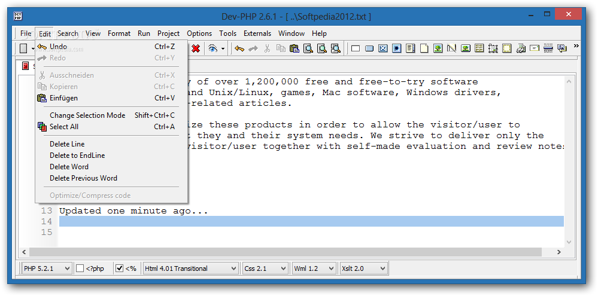Click line number 15 in the gutter
598x296 pixels.
click(x=47, y=232)
